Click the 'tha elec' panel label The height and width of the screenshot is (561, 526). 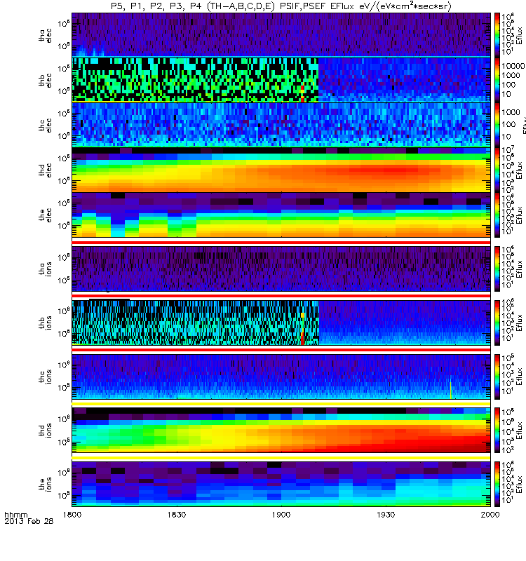click(x=45, y=35)
